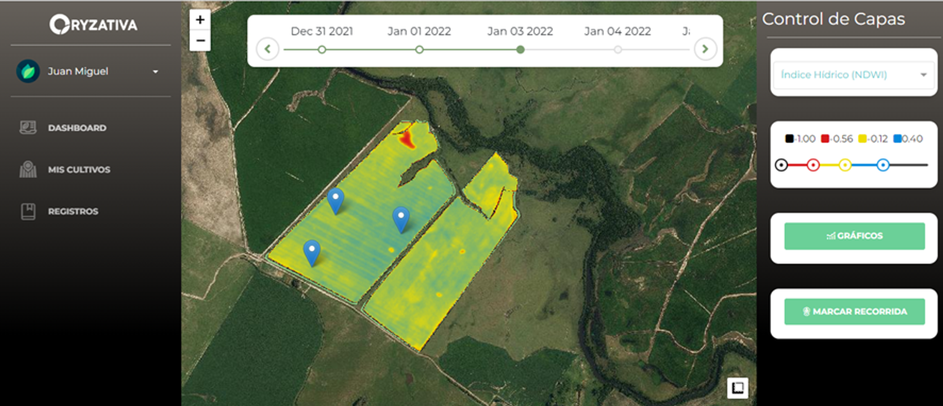Open the Dashboard menu item
The image size is (943, 406).
(77, 128)
